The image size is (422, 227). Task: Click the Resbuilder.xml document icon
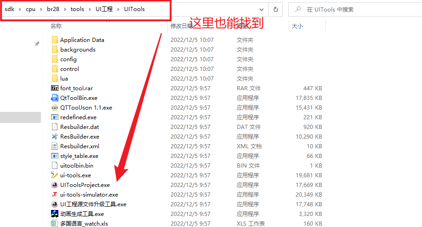[55, 146]
